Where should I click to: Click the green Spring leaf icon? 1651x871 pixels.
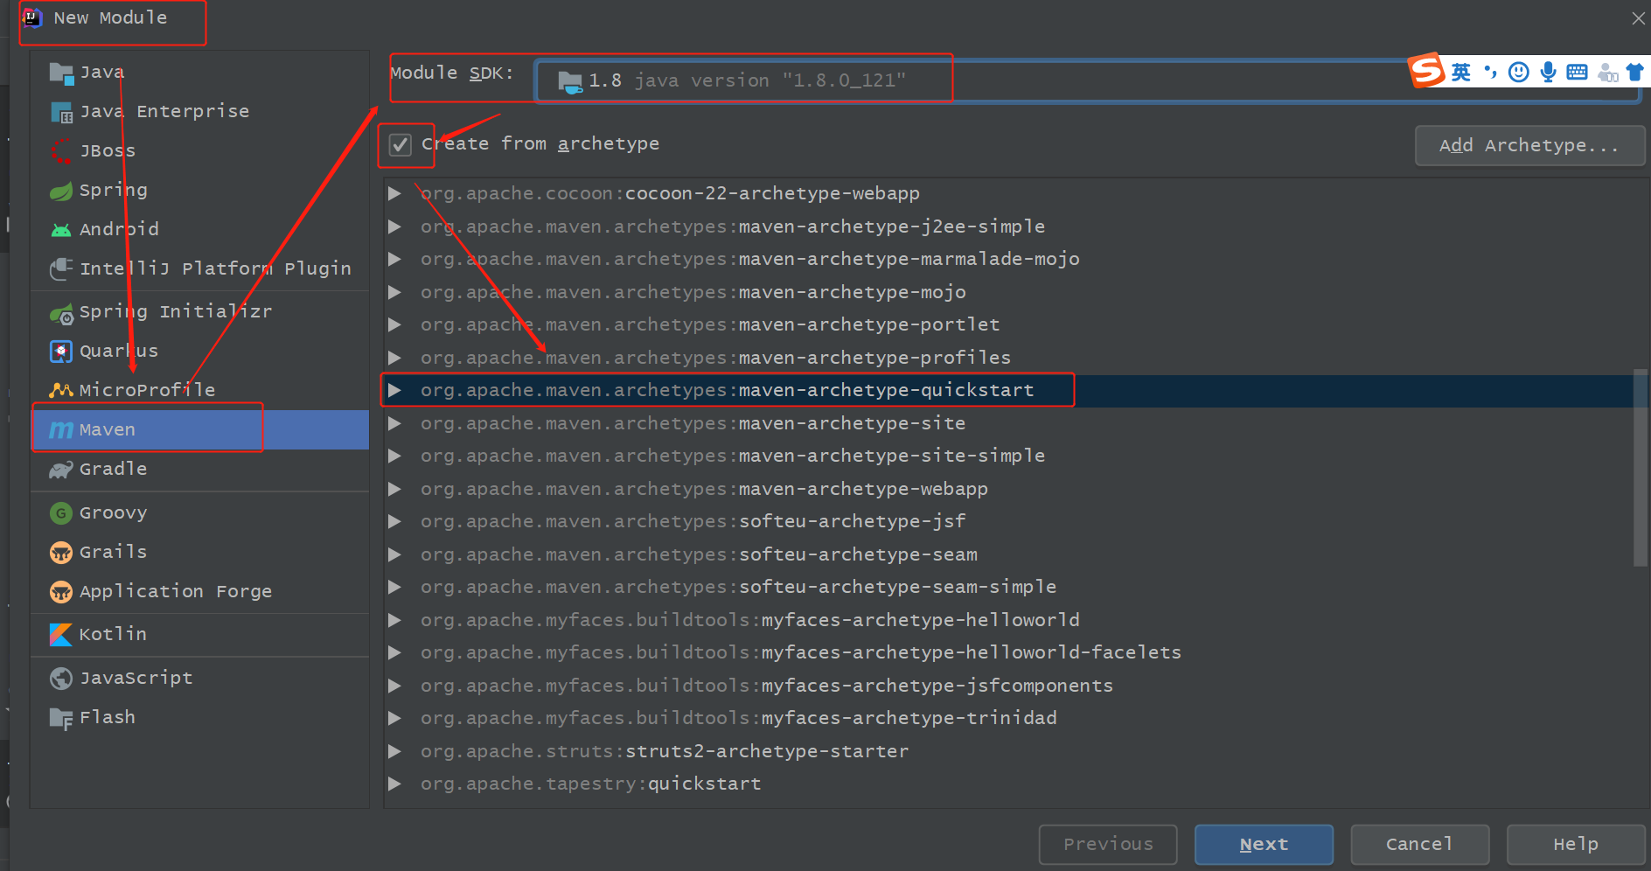click(61, 191)
